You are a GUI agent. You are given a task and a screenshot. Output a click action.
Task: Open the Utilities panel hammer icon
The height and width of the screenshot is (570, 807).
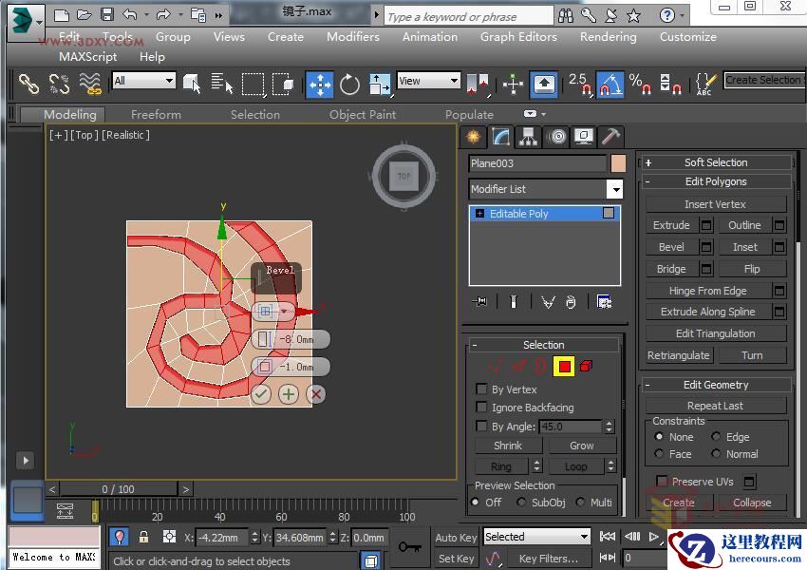point(610,137)
